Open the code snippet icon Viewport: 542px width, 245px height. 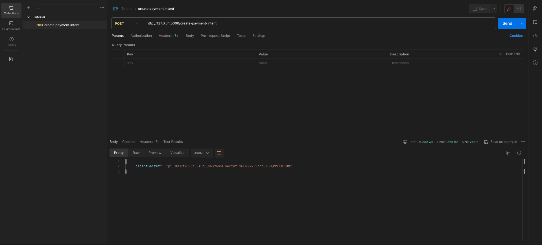click(x=535, y=36)
